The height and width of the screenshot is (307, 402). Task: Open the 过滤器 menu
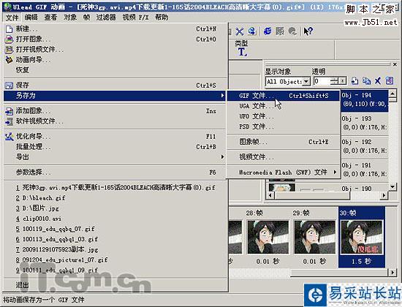tap(106, 18)
